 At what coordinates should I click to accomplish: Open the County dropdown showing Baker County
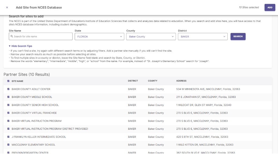point(151,36)
